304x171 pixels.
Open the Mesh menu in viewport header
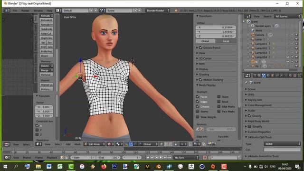click(x=77, y=144)
